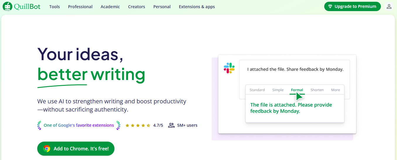Go to Extensions & apps
397x160 pixels.
tap(197, 7)
